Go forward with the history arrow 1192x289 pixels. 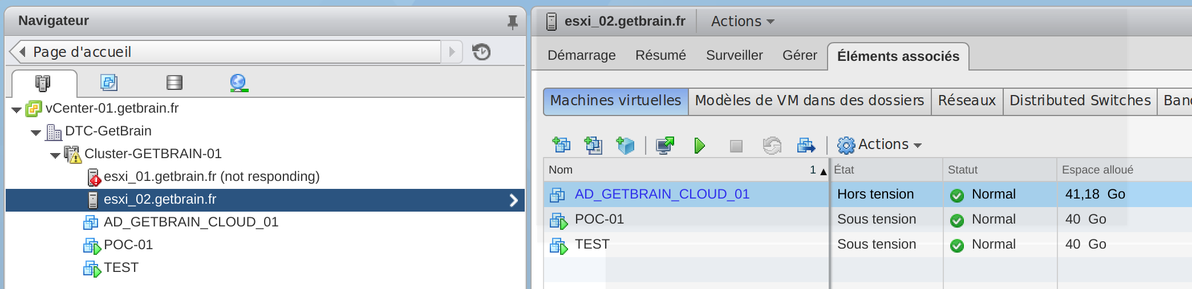coord(452,52)
